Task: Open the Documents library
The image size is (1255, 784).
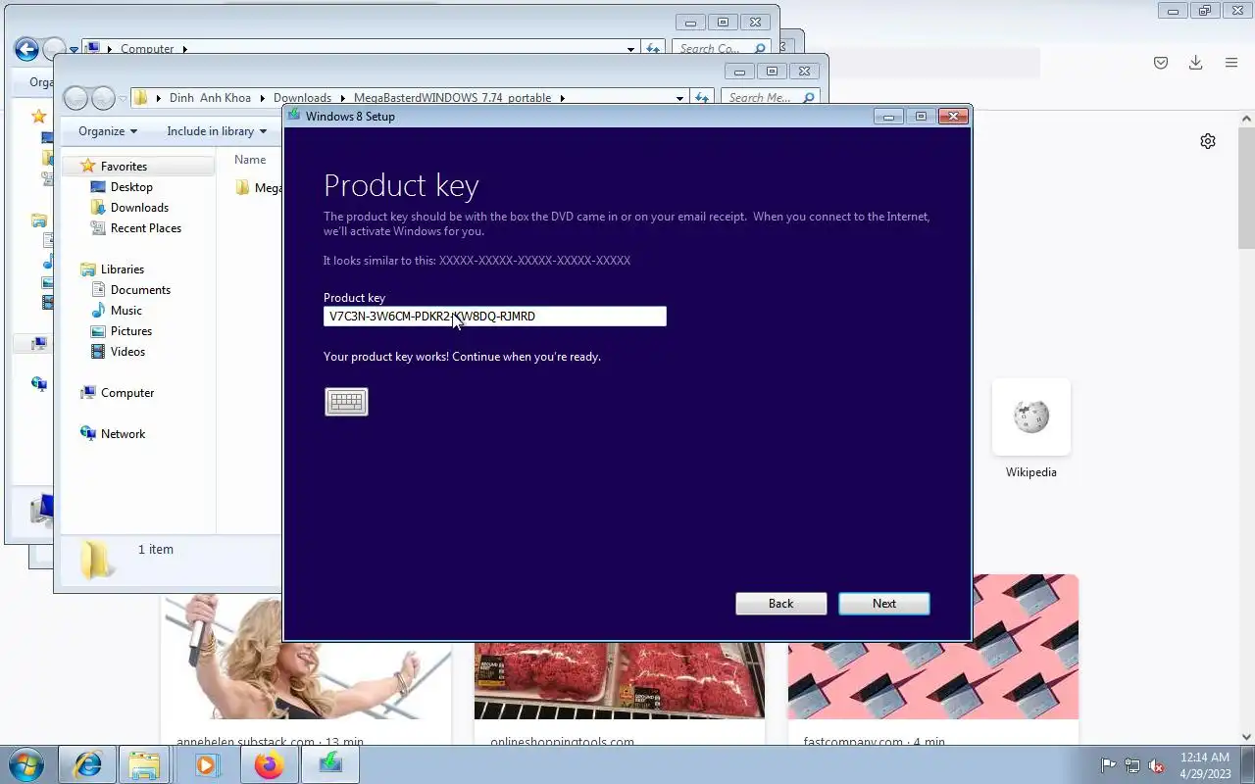Action: (140, 290)
